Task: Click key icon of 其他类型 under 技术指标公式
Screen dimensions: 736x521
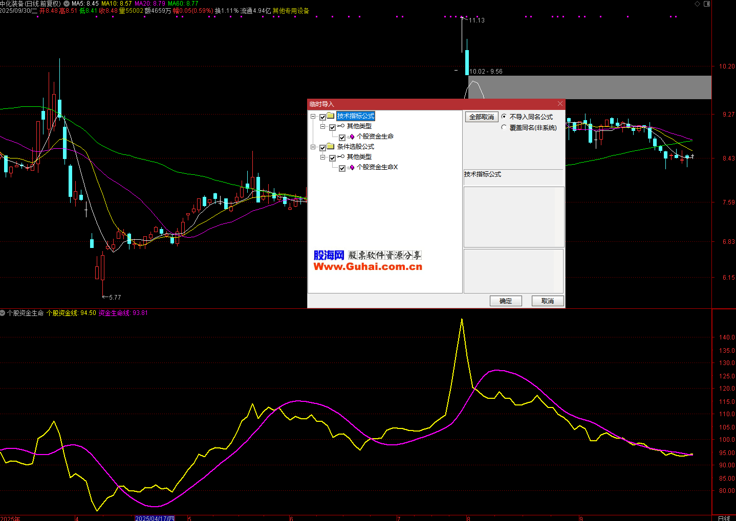Action: (341, 126)
